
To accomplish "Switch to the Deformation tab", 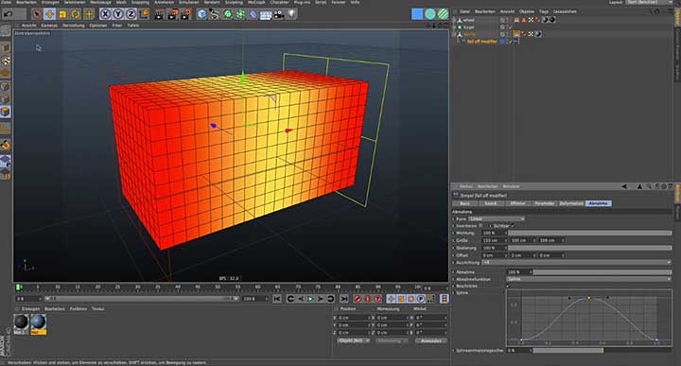I will (571, 203).
